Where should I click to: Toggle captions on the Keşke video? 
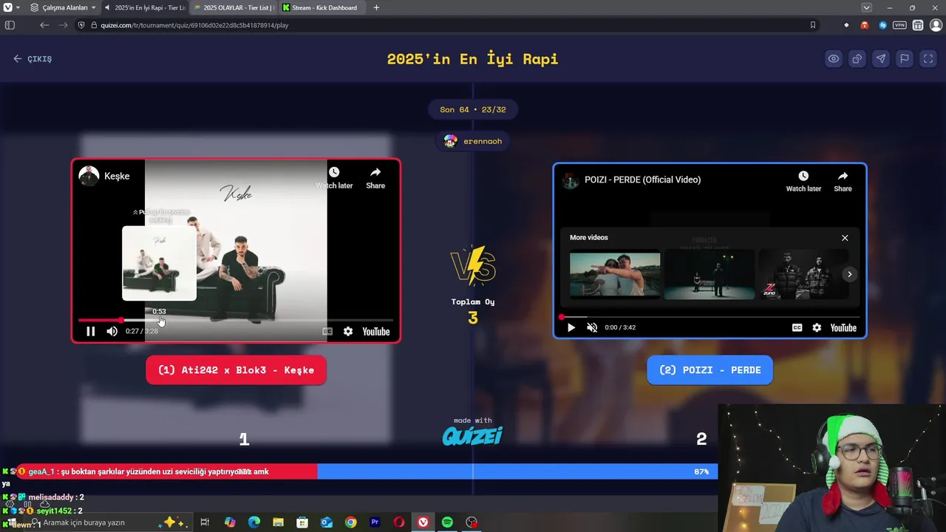[x=327, y=332]
